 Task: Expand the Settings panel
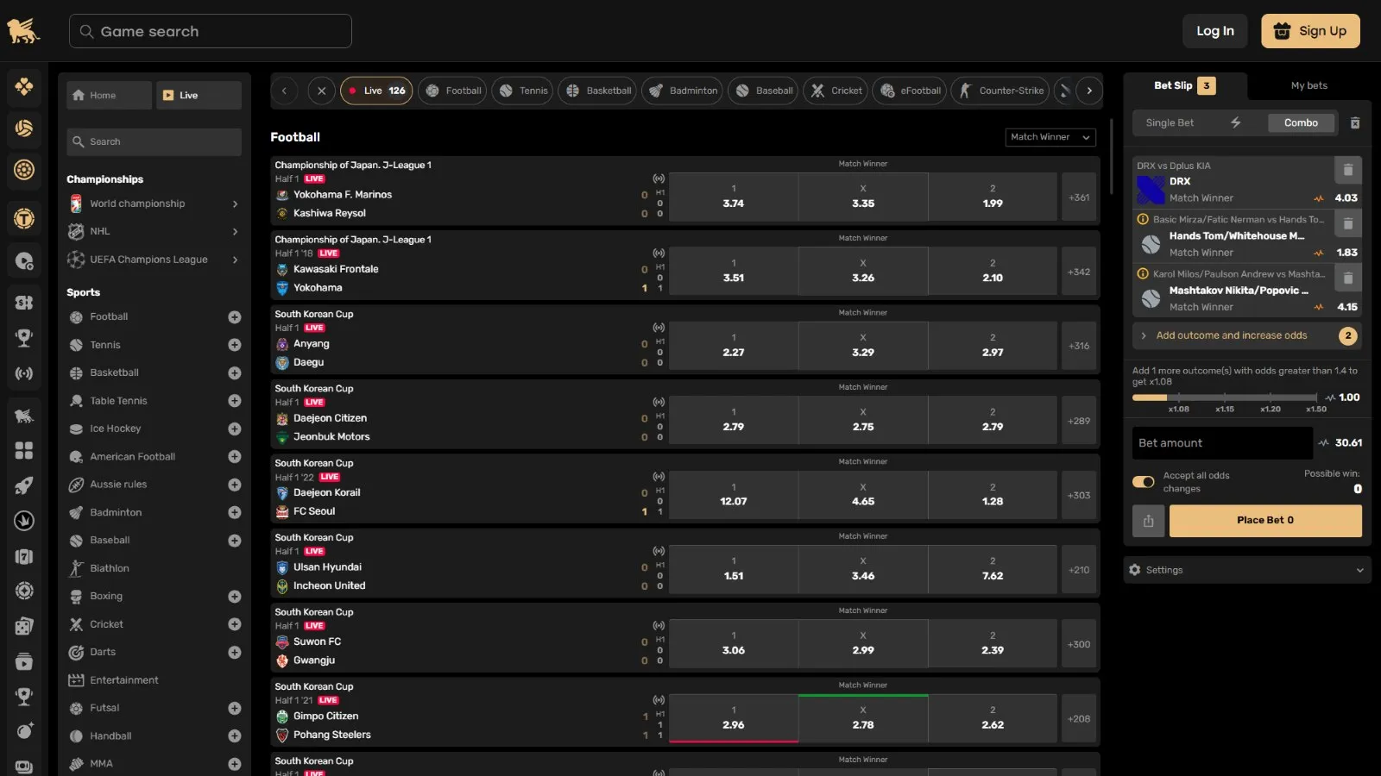click(1246, 570)
